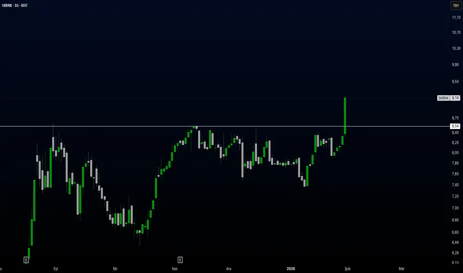Click the 10,30 price axis label
The height and width of the screenshot is (273, 463).
point(456,48)
